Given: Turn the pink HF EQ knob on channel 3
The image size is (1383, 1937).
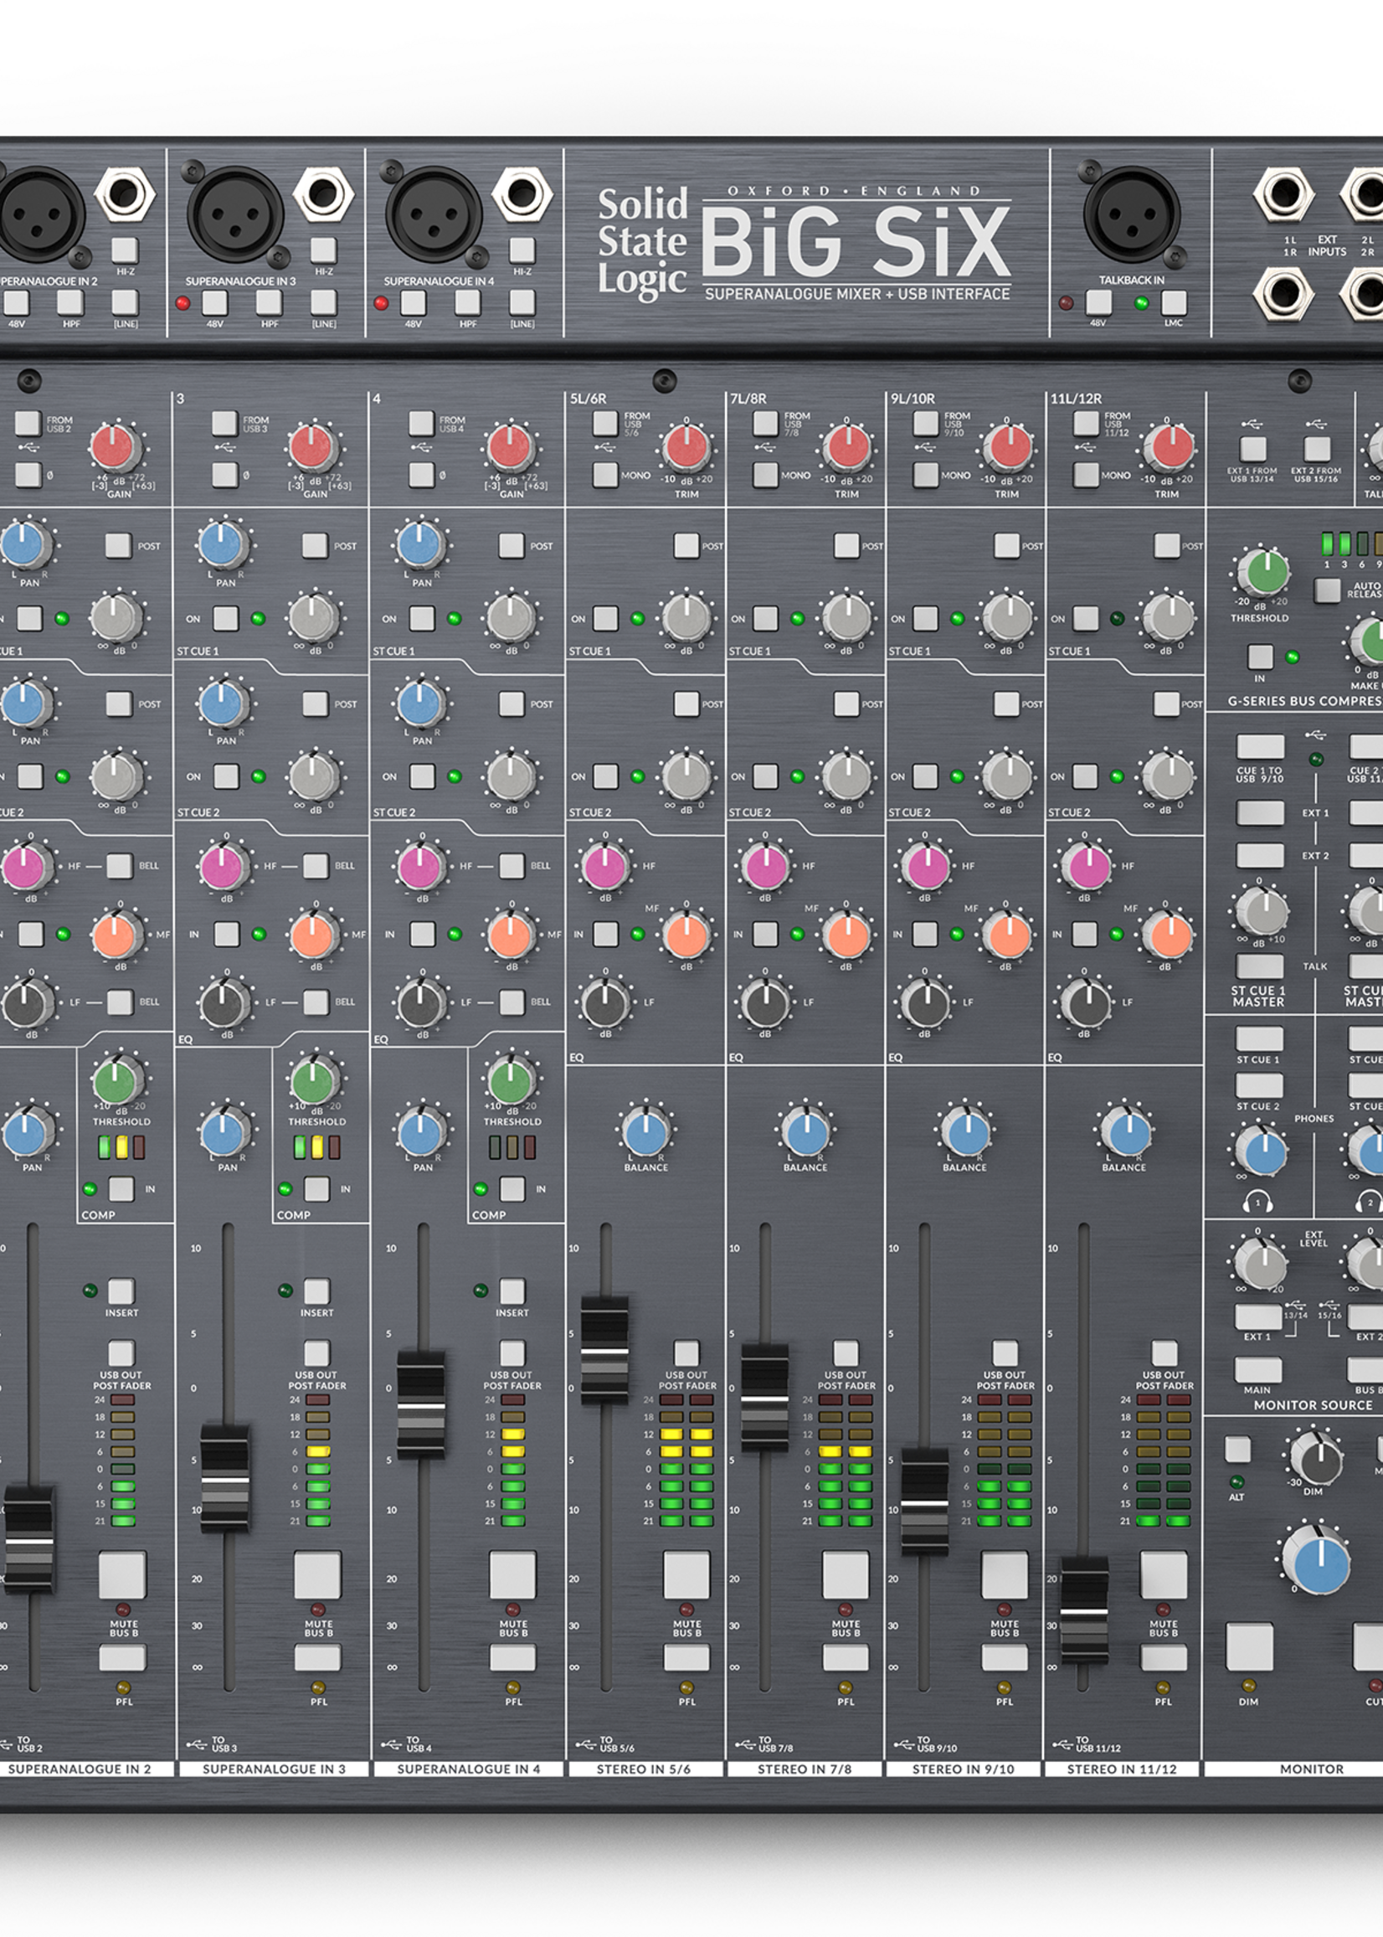Looking at the screenshot, I should [225, 867].
